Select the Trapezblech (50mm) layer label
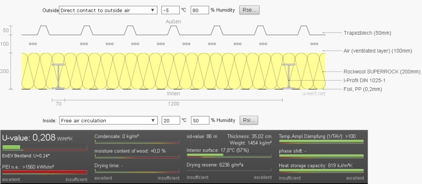422x184 pixels. click(x=367, y=33)
